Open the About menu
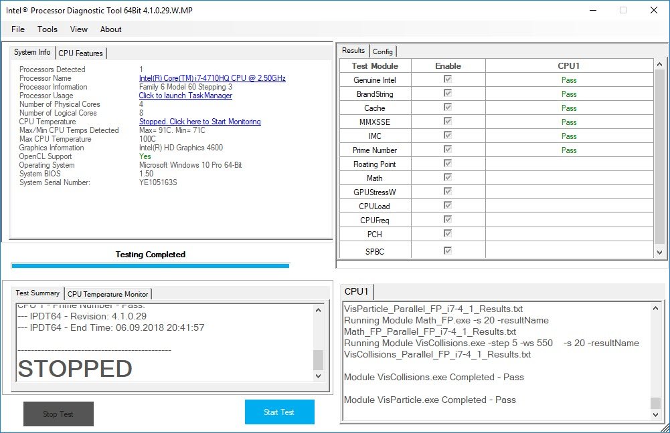Viewport: 670px width, 433px height. pos(110,29)
